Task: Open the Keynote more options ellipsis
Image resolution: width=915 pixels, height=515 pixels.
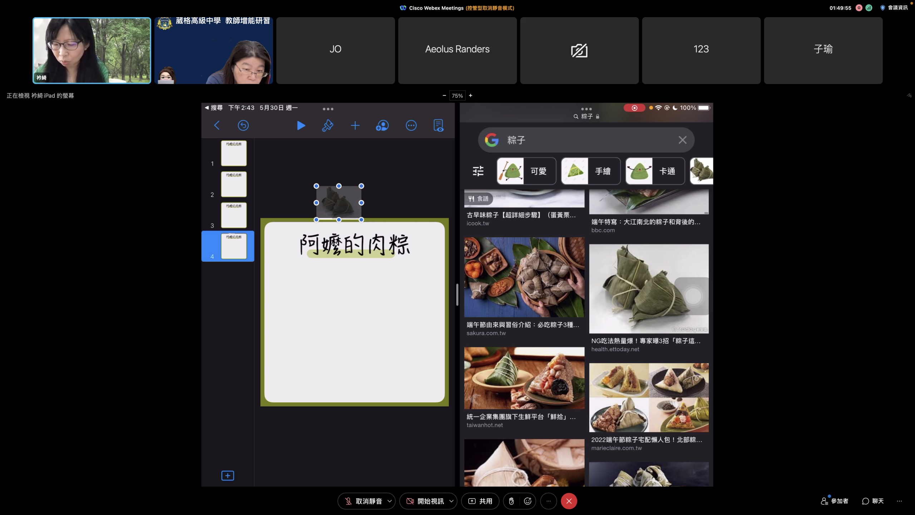Action: pos(411,126)
